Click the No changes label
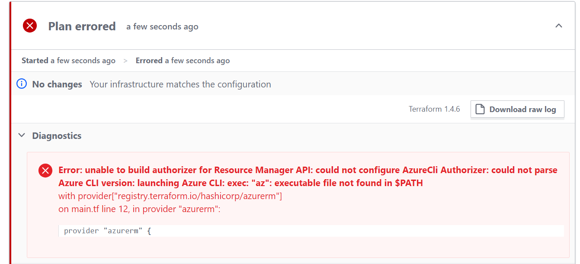Screen dimensions: 580x264 57,84
